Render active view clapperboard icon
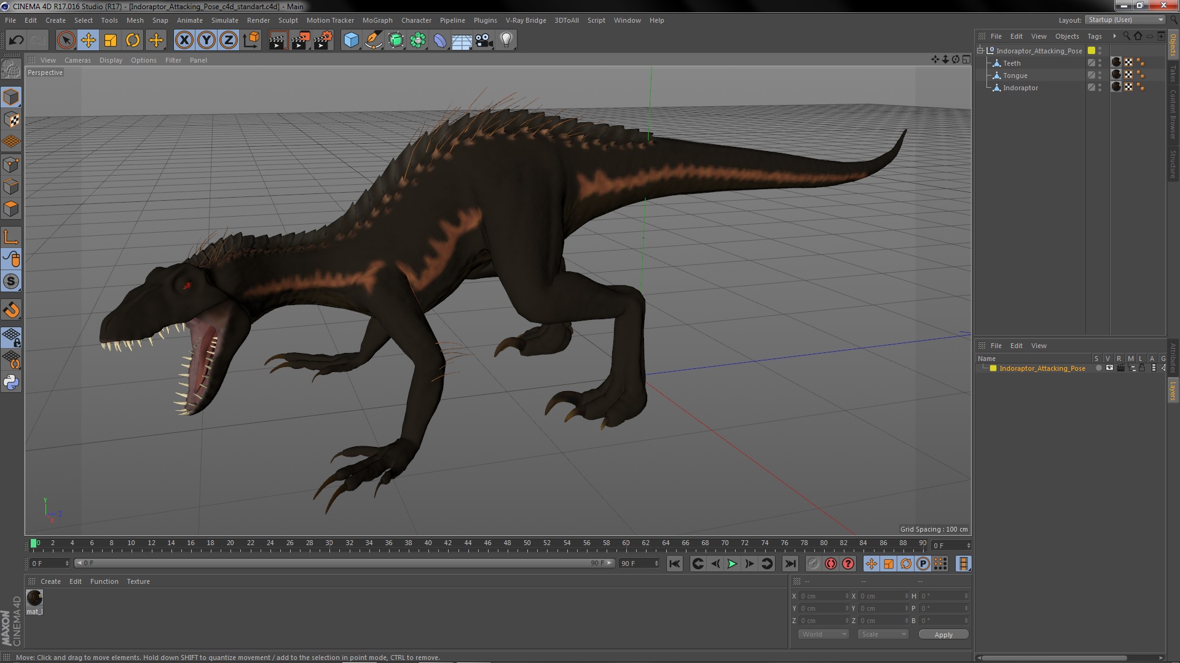This screenshot has height=663, width=1180. tap(278, 41)
